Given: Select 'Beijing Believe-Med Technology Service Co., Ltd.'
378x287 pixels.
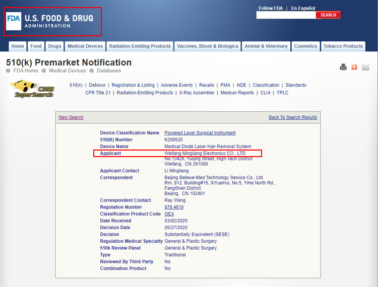Looking at the screenshot, I should tap(214, 177).
